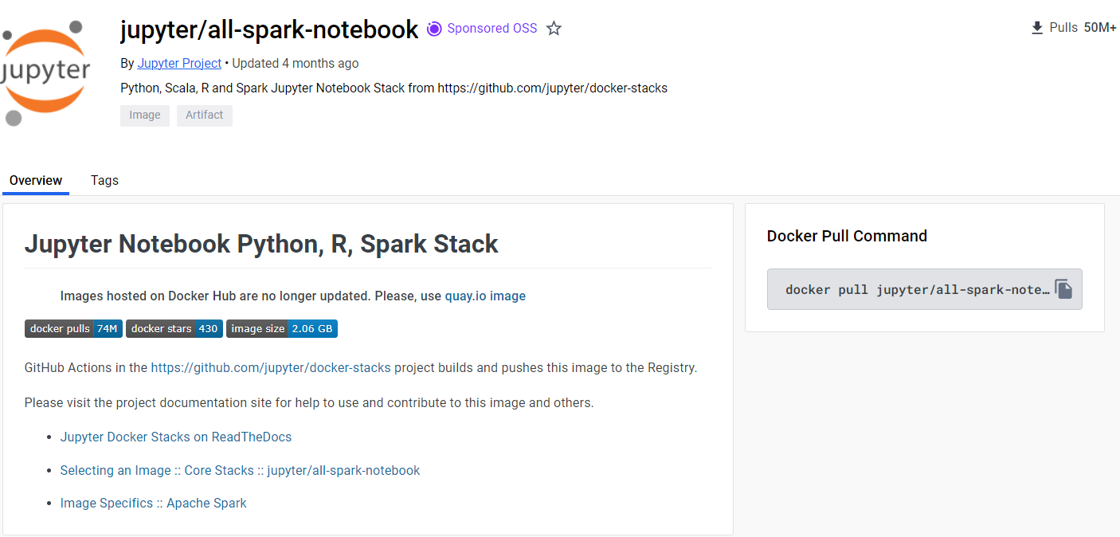
Task: Open the quay.io image link
Action: point(485,296)
